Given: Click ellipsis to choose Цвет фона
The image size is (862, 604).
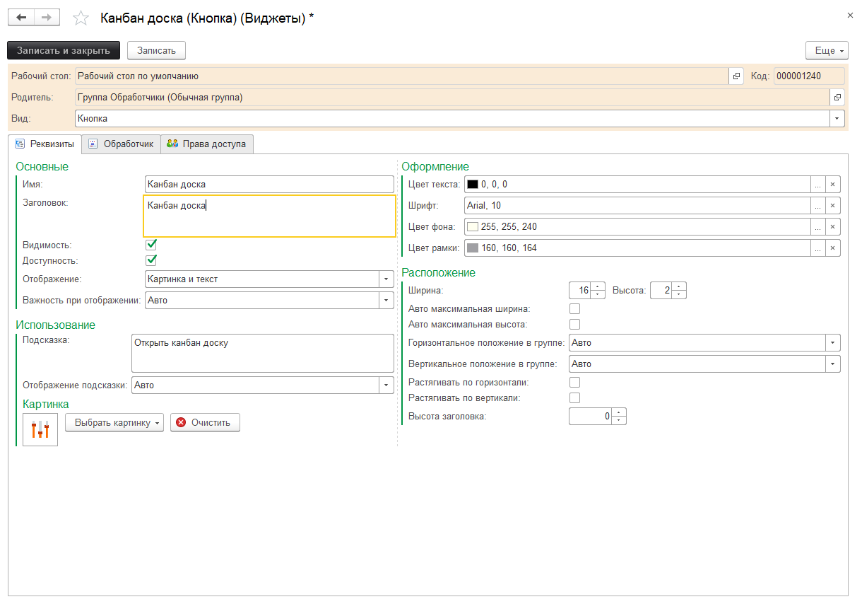Looking at the screenshot, I should (x=817, y=227).
